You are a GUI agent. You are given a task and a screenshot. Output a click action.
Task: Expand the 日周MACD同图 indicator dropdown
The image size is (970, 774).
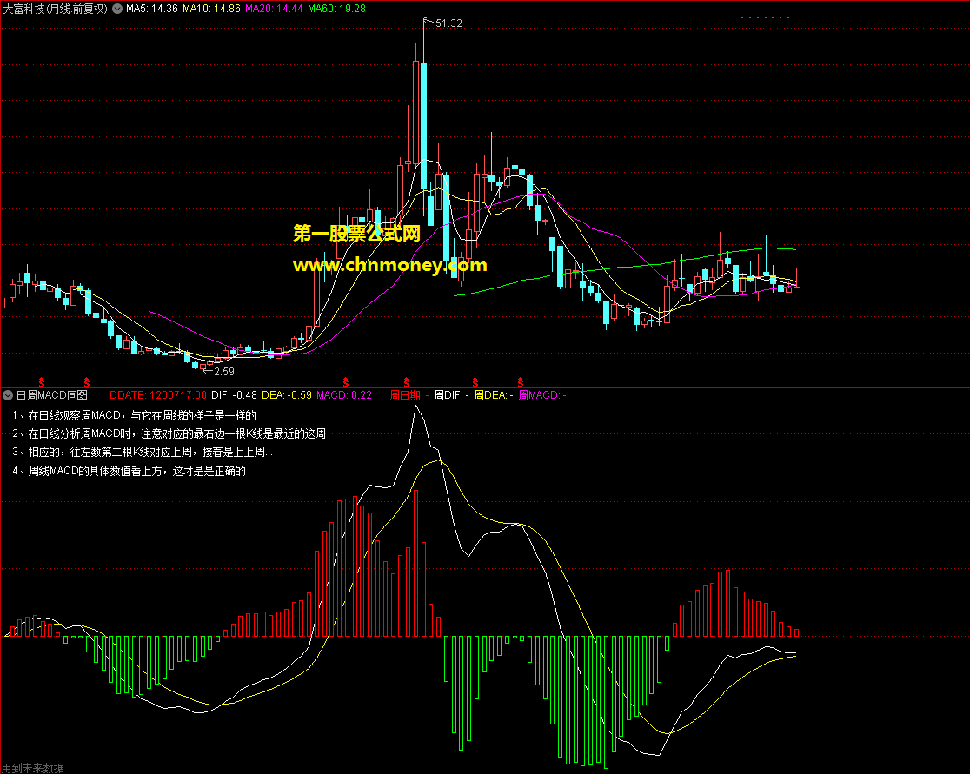coord(8,395)
